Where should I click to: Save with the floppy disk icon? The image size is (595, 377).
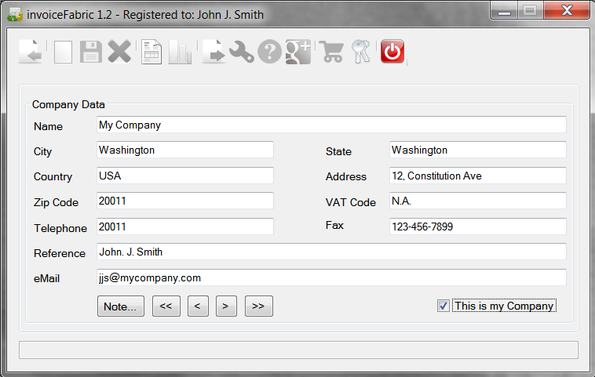pos(91,52)
